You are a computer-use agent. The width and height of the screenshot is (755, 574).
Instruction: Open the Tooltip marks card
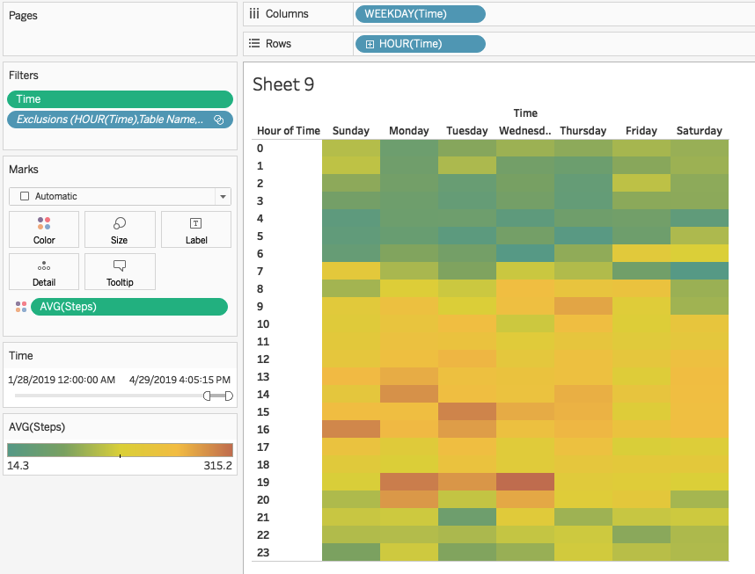(120, 272)
